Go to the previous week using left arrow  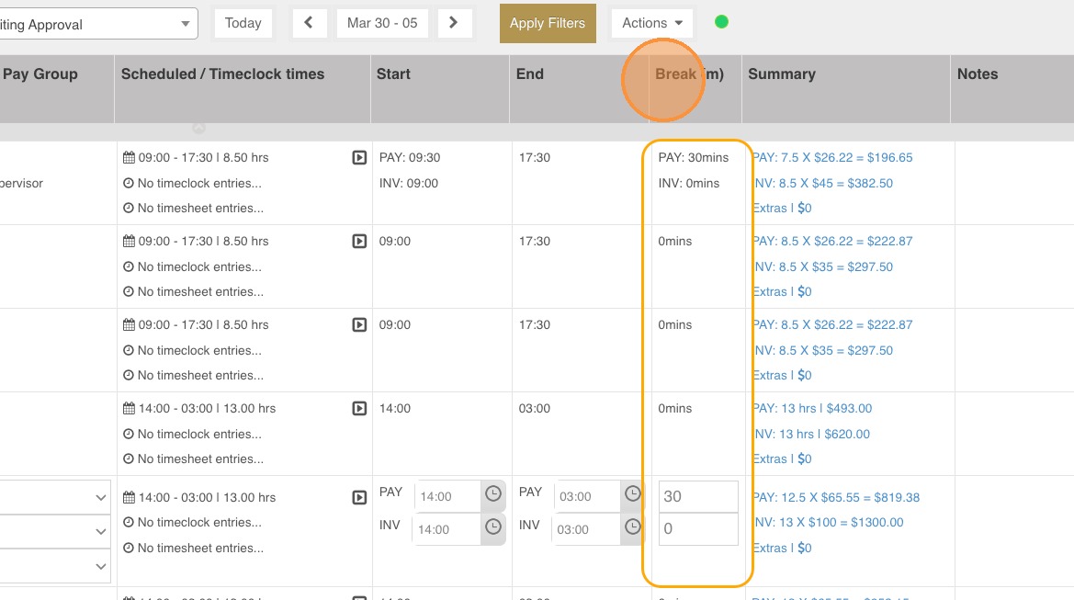(x=309, y=23)
